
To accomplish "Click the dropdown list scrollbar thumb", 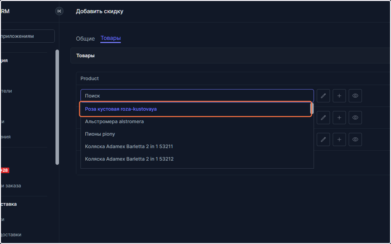I will pyautogui.click(x=312, y=108).
